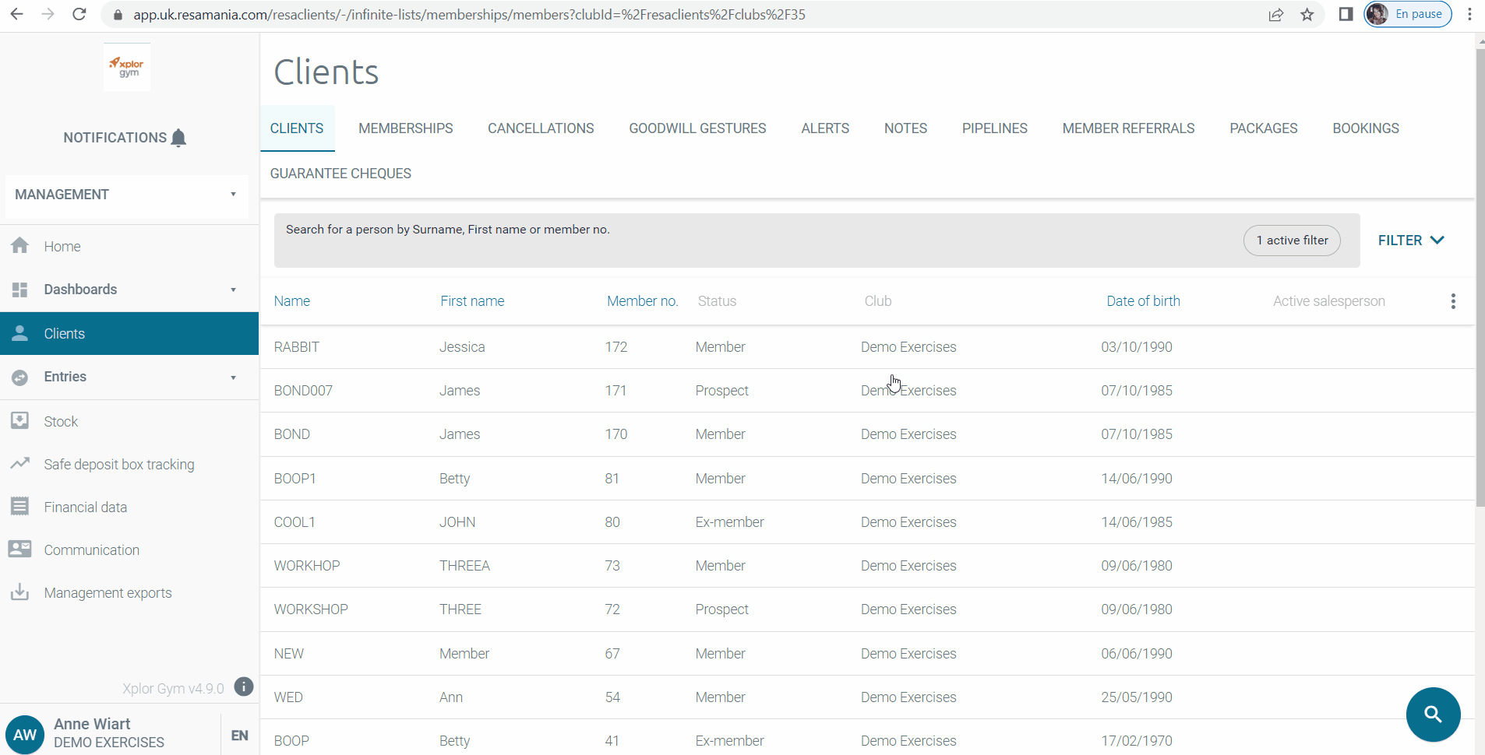Open Communication section in sidebar
This screenshot has height=755, width=1485.
[91, 550]
